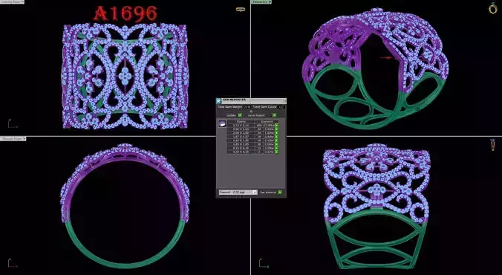Click the Save Report green button

pyautogui.click(x=274, y=115)
